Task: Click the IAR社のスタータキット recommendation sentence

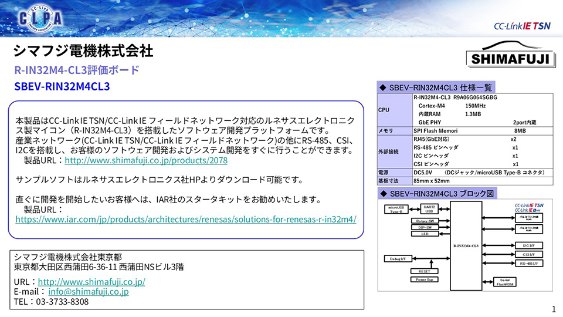Action: 168,200
